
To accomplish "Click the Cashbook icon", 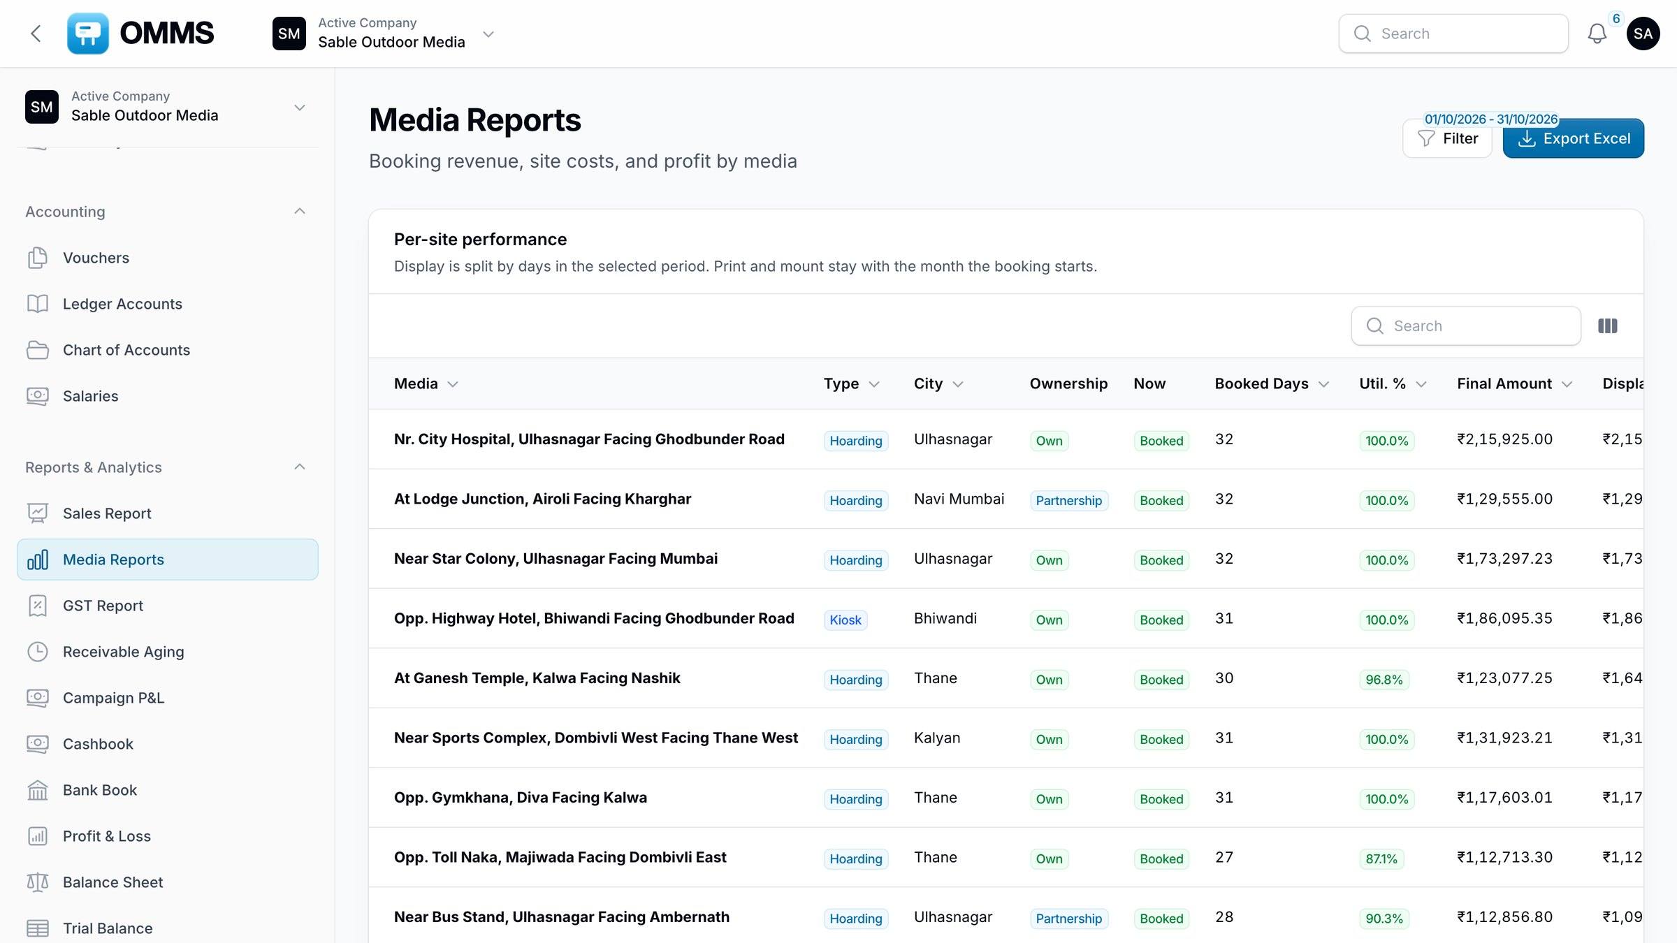I will click(x=38, y=744).
